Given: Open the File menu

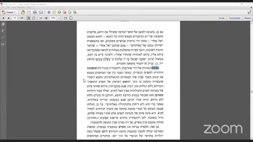Looking at the screenshot, I should (x=2, y=7).
